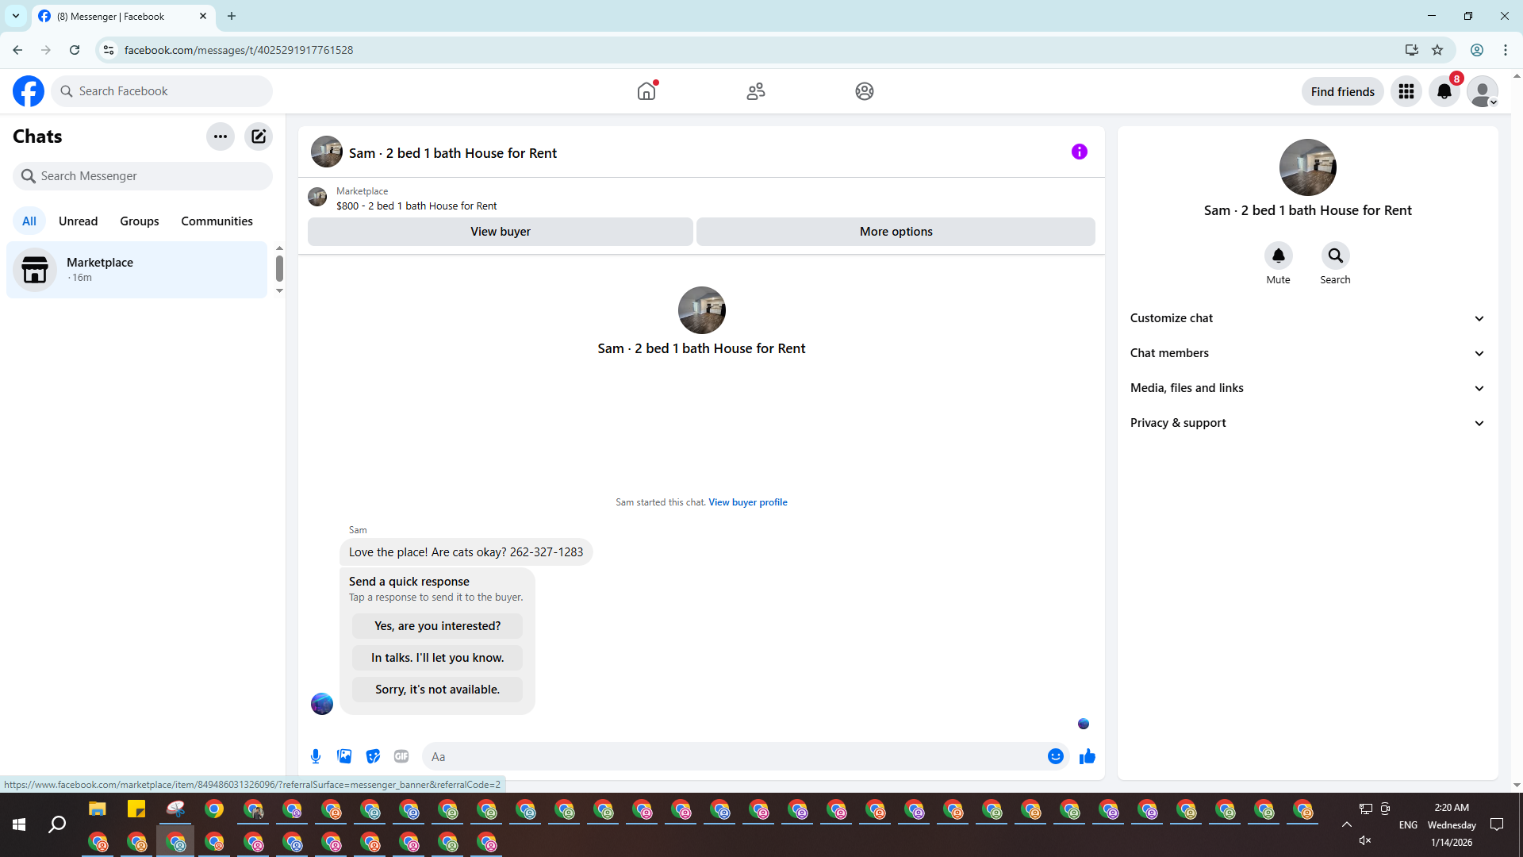
Task: Switch to the Communities tab
Action: click(x=217, y=221)
